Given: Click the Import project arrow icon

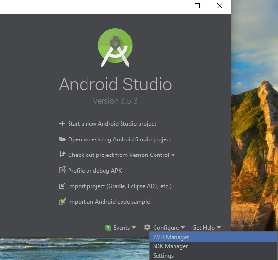Looking at the screenshot, I should click(x=62, y=186).
